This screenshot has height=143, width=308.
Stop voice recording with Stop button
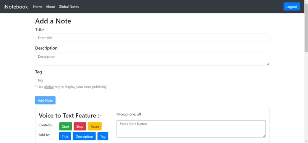(80, 126)
